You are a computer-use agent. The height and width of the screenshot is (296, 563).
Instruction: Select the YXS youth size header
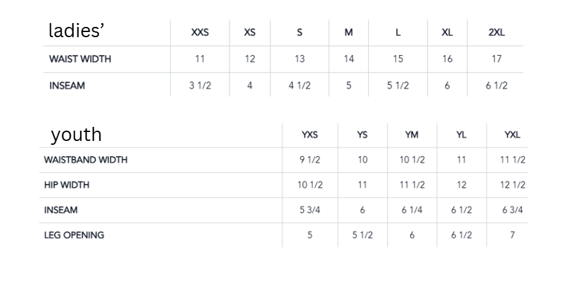coord(309,135)
